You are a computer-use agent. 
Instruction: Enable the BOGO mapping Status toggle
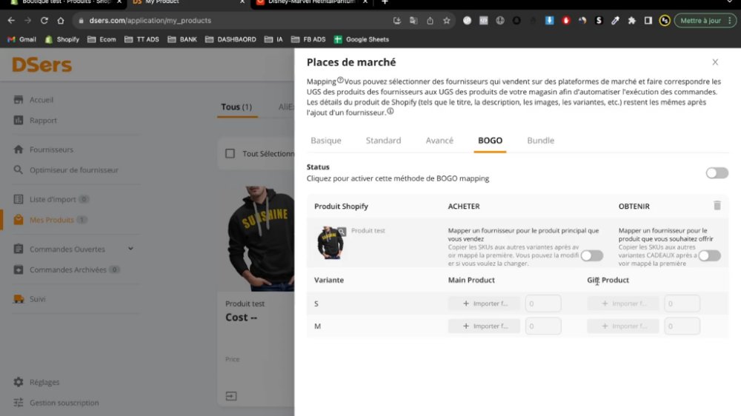tap(717, 172)
